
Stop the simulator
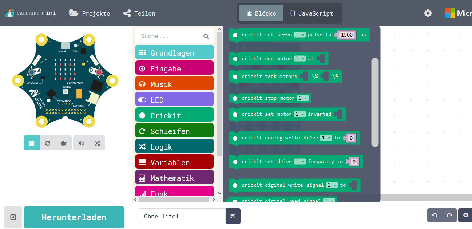click(32, 143)
